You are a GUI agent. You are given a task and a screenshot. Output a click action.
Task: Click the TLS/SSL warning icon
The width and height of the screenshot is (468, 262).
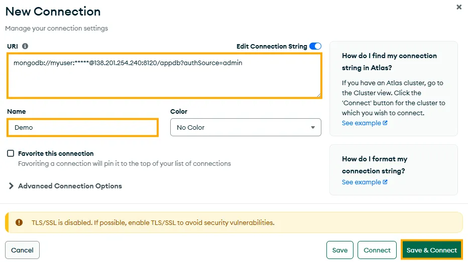19,222
